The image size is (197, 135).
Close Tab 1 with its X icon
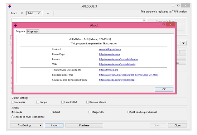point(22,13)
